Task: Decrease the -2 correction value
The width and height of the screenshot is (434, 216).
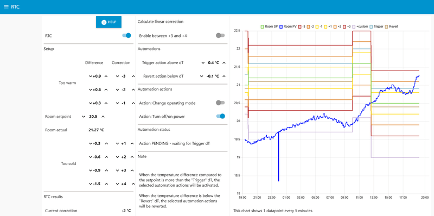Action: click(118, 90)
